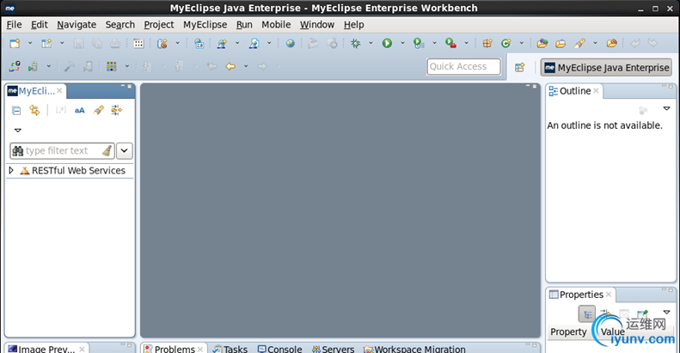
Task: Click the deploy arrows server icon
Action: coord(15,66)
